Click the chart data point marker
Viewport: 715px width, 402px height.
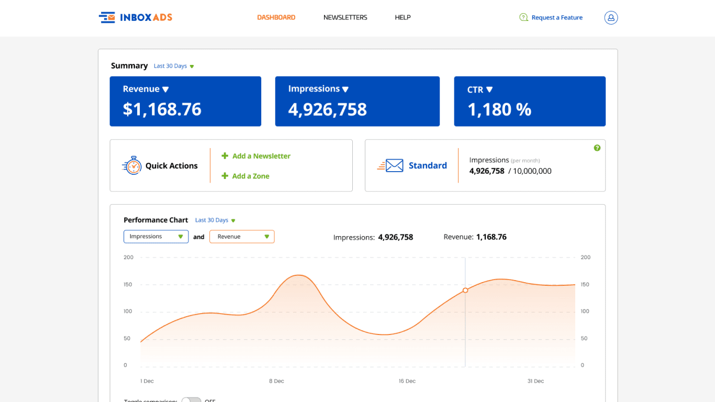pyautogui.click(x=465, y=290)
